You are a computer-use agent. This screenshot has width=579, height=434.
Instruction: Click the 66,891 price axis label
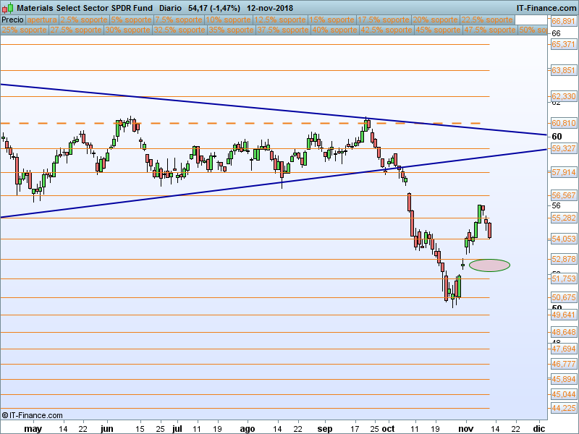pos(563,22)
